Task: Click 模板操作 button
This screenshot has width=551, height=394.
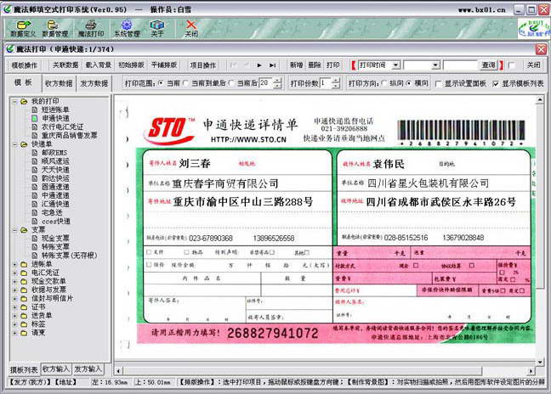Action: click(x=25, y=65)
